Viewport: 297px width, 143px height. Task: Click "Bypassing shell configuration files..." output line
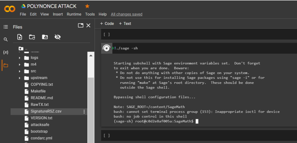tap(154, 97)
